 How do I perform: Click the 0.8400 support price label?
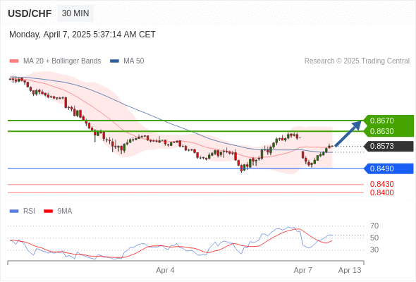(x=381, y=192)
